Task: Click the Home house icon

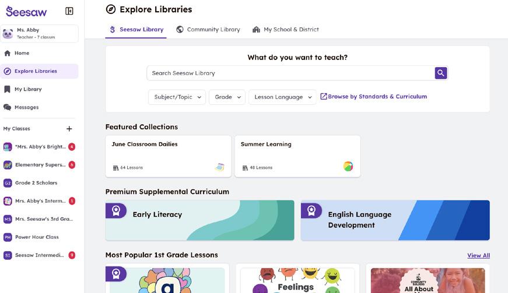Action: [x=7, y=53]
